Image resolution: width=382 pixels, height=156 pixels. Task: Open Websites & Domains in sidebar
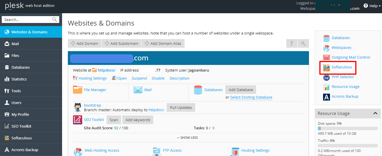click(x=31, y=32)
